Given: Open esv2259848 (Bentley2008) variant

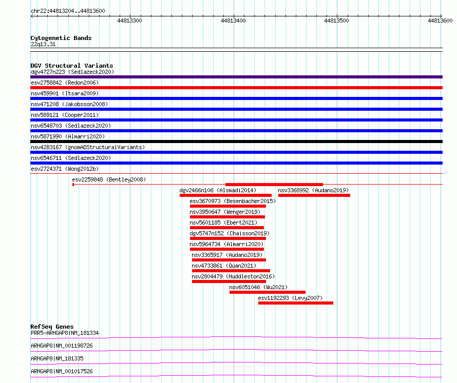Looking at the screenshot, I should tap(109, 179).
